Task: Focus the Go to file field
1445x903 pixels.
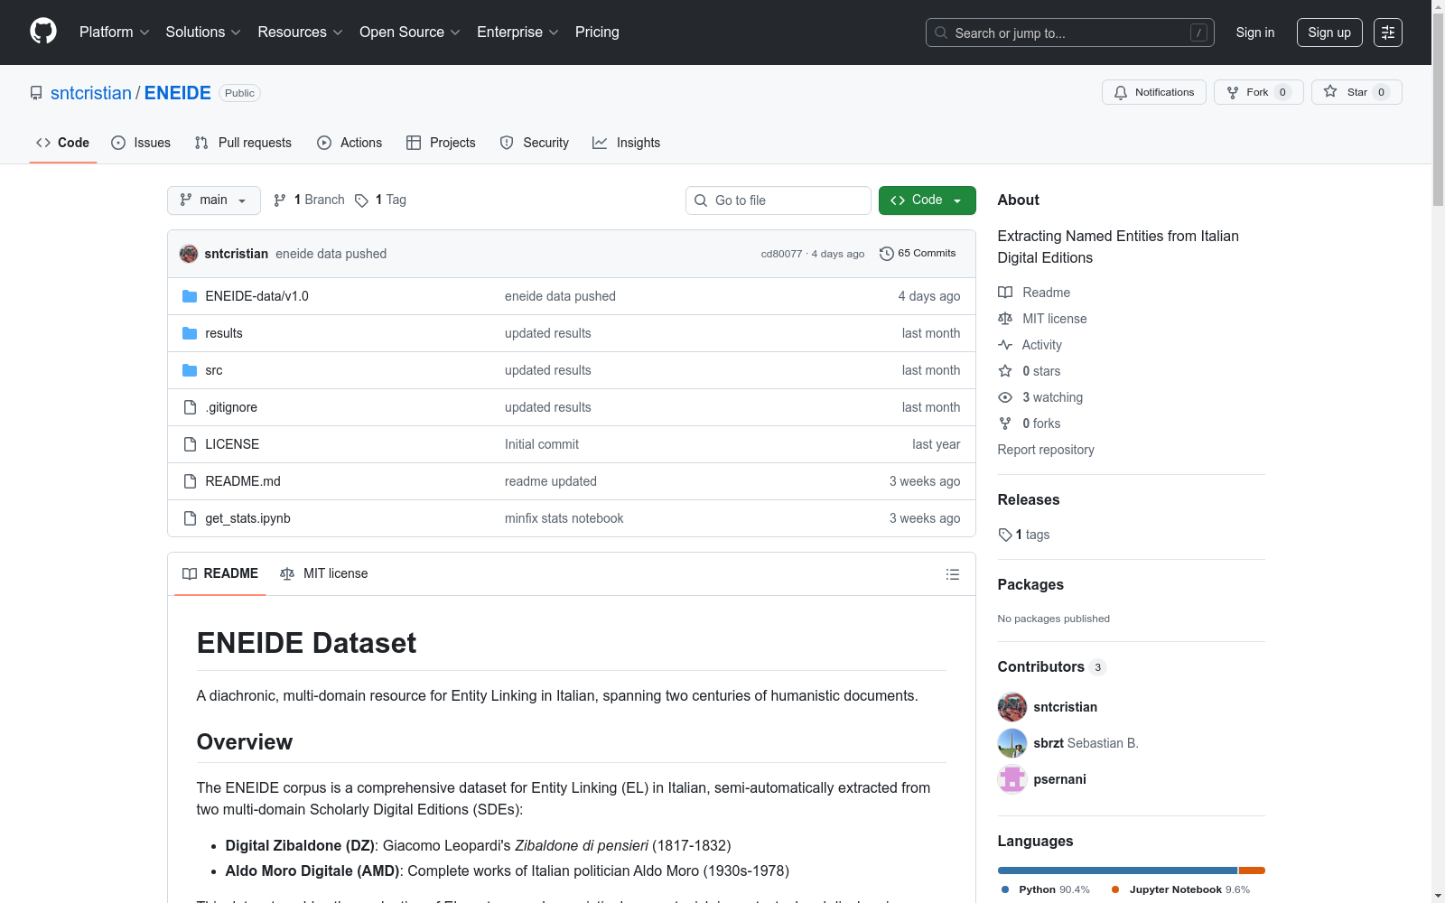Action: [x=778, y=200]
